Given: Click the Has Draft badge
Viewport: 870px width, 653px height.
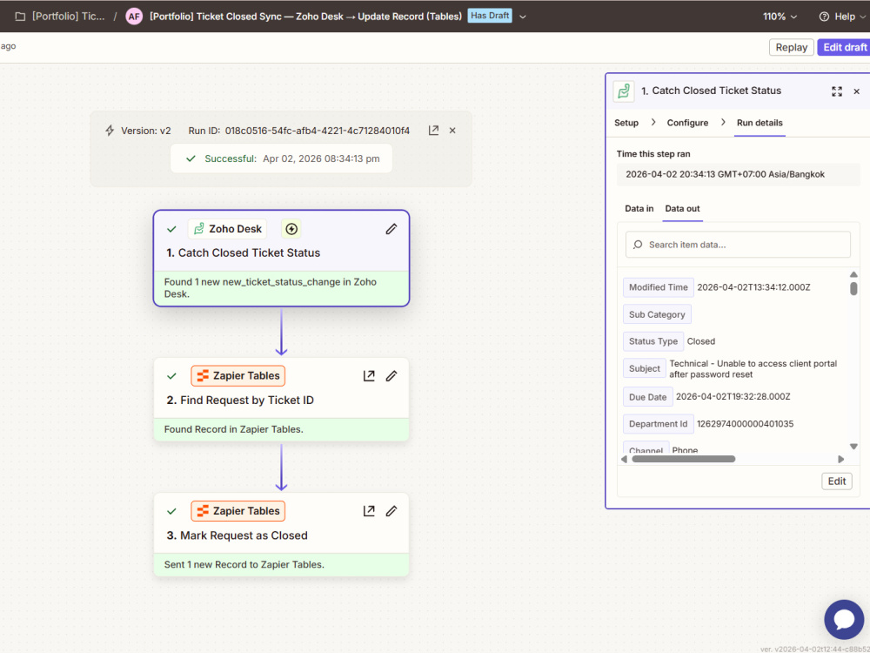Looking at the screenshot, I should [489, 16].
